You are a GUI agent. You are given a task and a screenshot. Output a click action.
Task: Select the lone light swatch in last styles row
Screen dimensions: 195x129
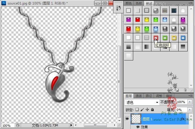coord(128,56)
